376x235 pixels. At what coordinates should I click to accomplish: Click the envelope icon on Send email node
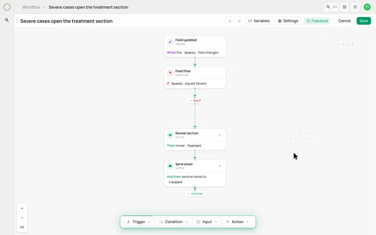tap(170, 166)
